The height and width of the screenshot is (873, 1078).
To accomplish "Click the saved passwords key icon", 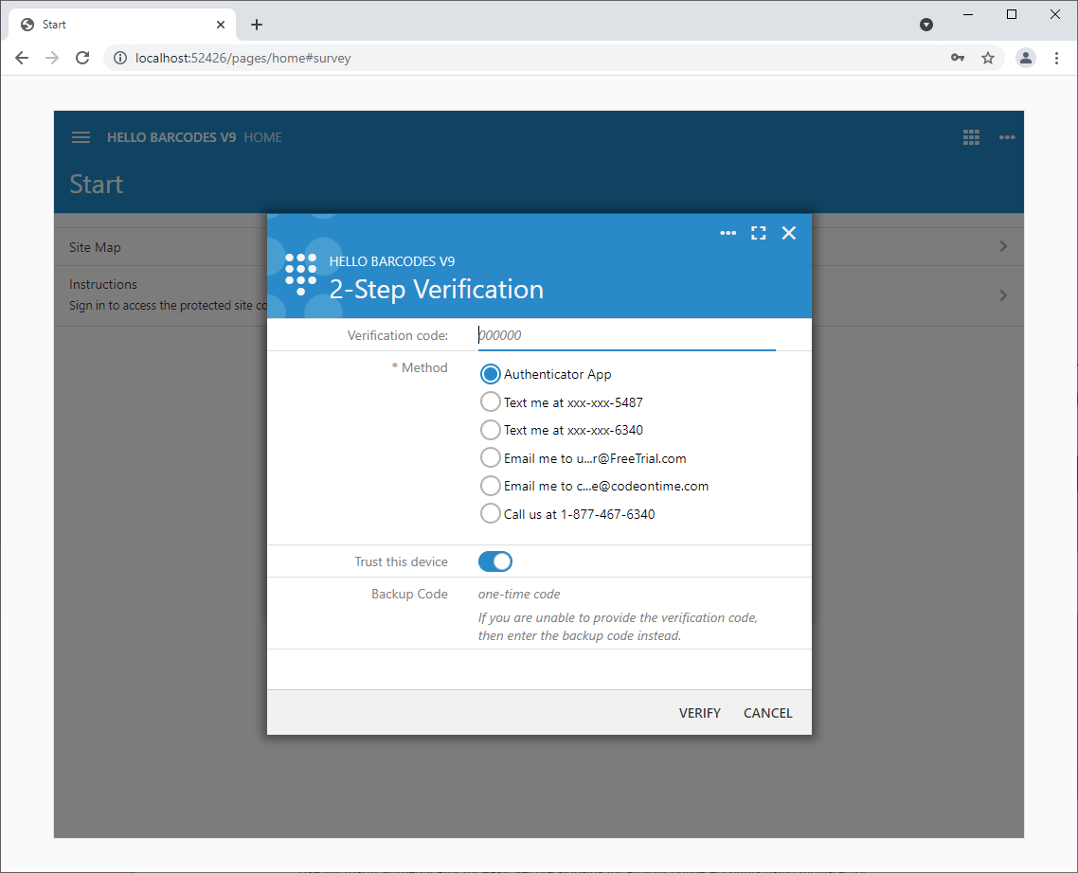I will coord(958,58).
